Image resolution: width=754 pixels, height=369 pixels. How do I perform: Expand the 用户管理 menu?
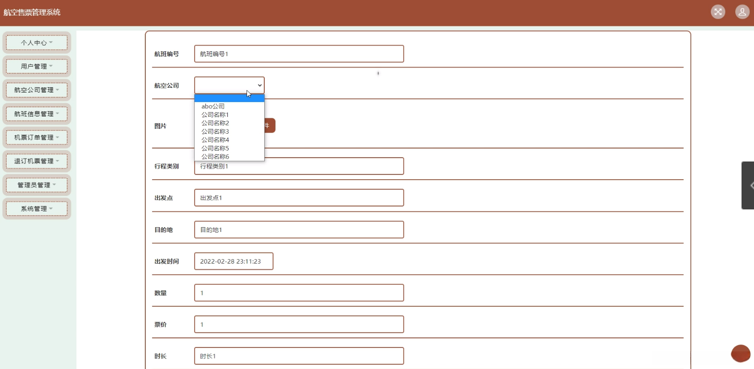tap(37, 66)
